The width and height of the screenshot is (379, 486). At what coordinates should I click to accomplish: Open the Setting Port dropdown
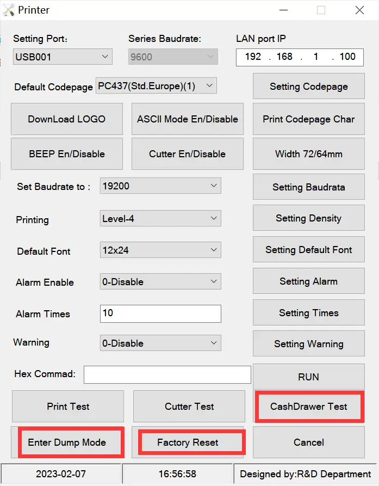(63, 57)
